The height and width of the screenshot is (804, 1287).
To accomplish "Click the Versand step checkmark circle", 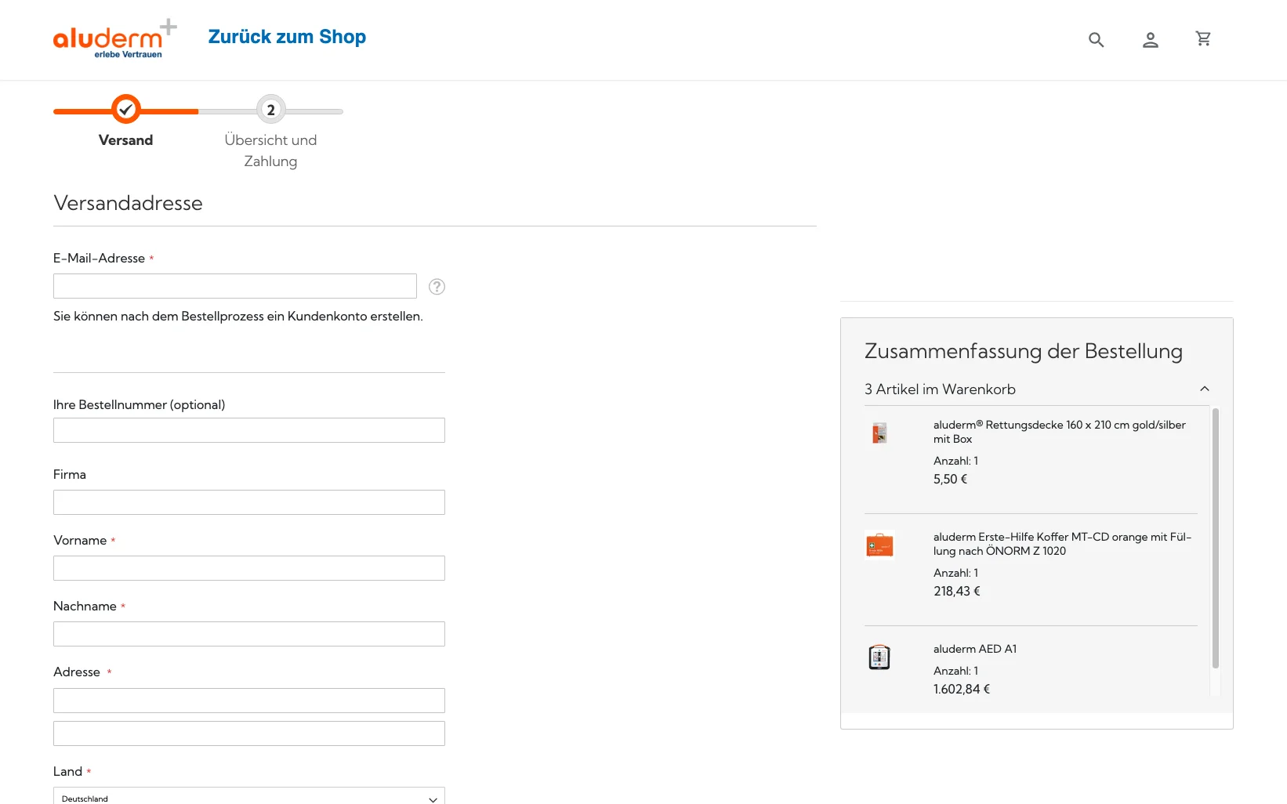I will coord(125,110).
